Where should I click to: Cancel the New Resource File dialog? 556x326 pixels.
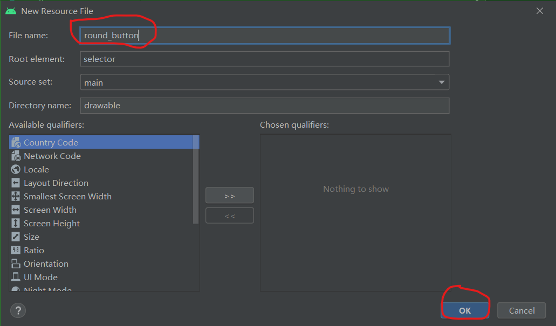tap(521, 310)
